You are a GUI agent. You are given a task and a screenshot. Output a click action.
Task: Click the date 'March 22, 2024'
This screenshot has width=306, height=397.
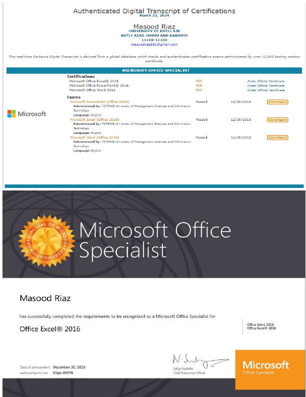(154, 16)
